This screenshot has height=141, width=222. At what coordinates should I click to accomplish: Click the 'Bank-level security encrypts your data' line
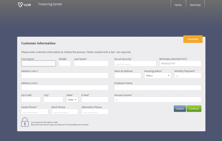coord(60,125)
